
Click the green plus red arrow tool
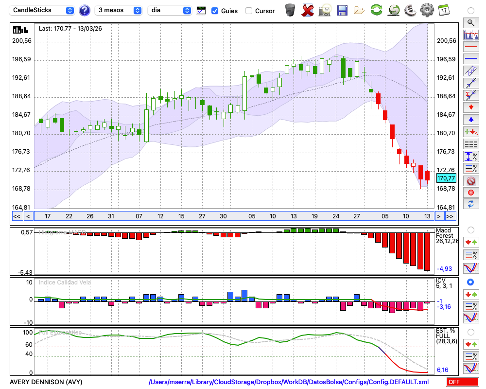(471, 132)
